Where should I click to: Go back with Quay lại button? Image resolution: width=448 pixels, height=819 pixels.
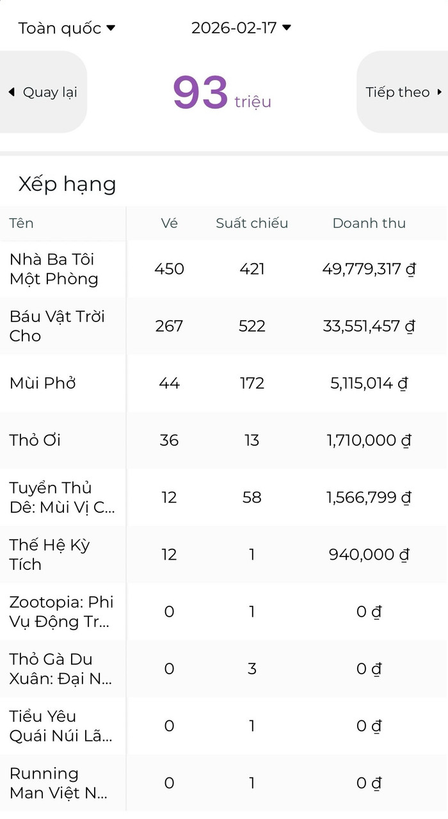(43, 92)
